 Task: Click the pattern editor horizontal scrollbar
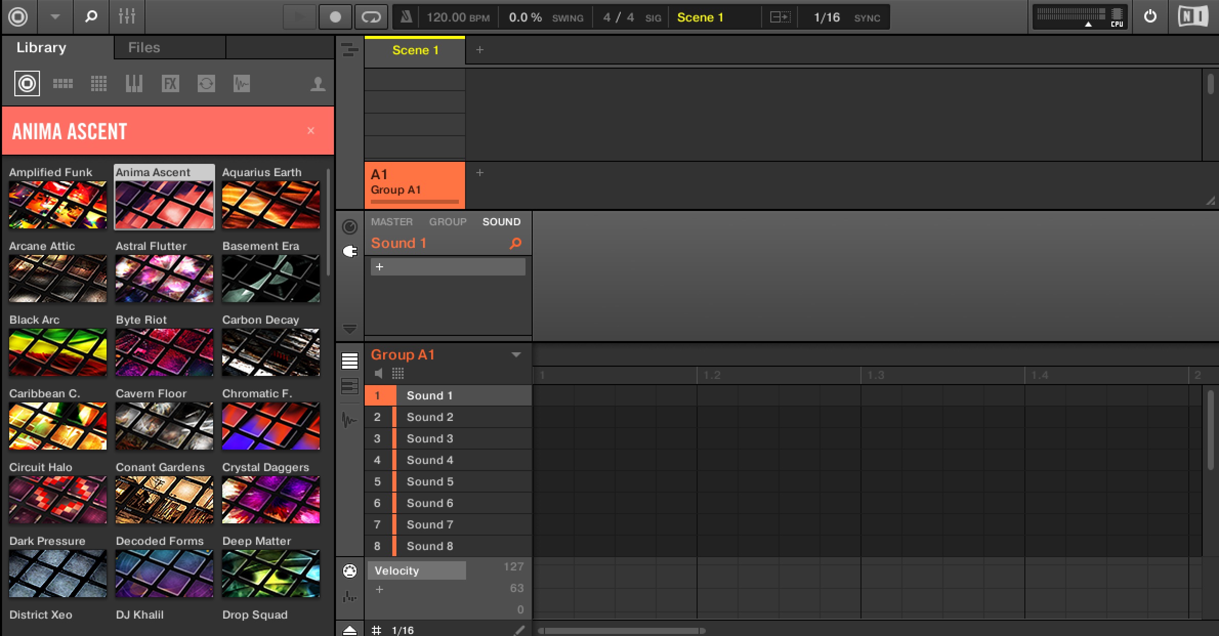pyautogui.click(x=622, y=630)
